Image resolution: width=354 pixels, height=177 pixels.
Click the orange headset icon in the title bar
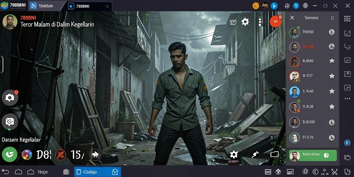tap(255, 6)
